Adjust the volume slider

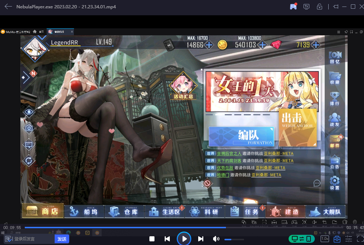234,240
